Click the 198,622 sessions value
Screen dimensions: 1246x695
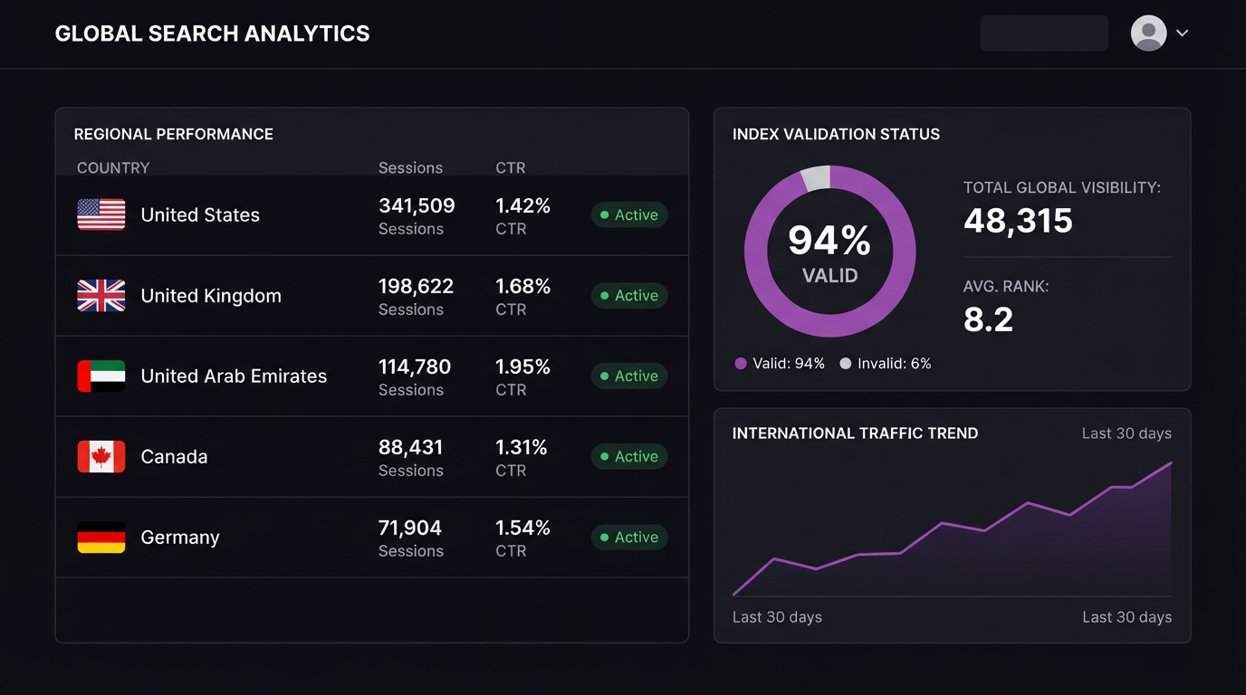tap(416, 286)
